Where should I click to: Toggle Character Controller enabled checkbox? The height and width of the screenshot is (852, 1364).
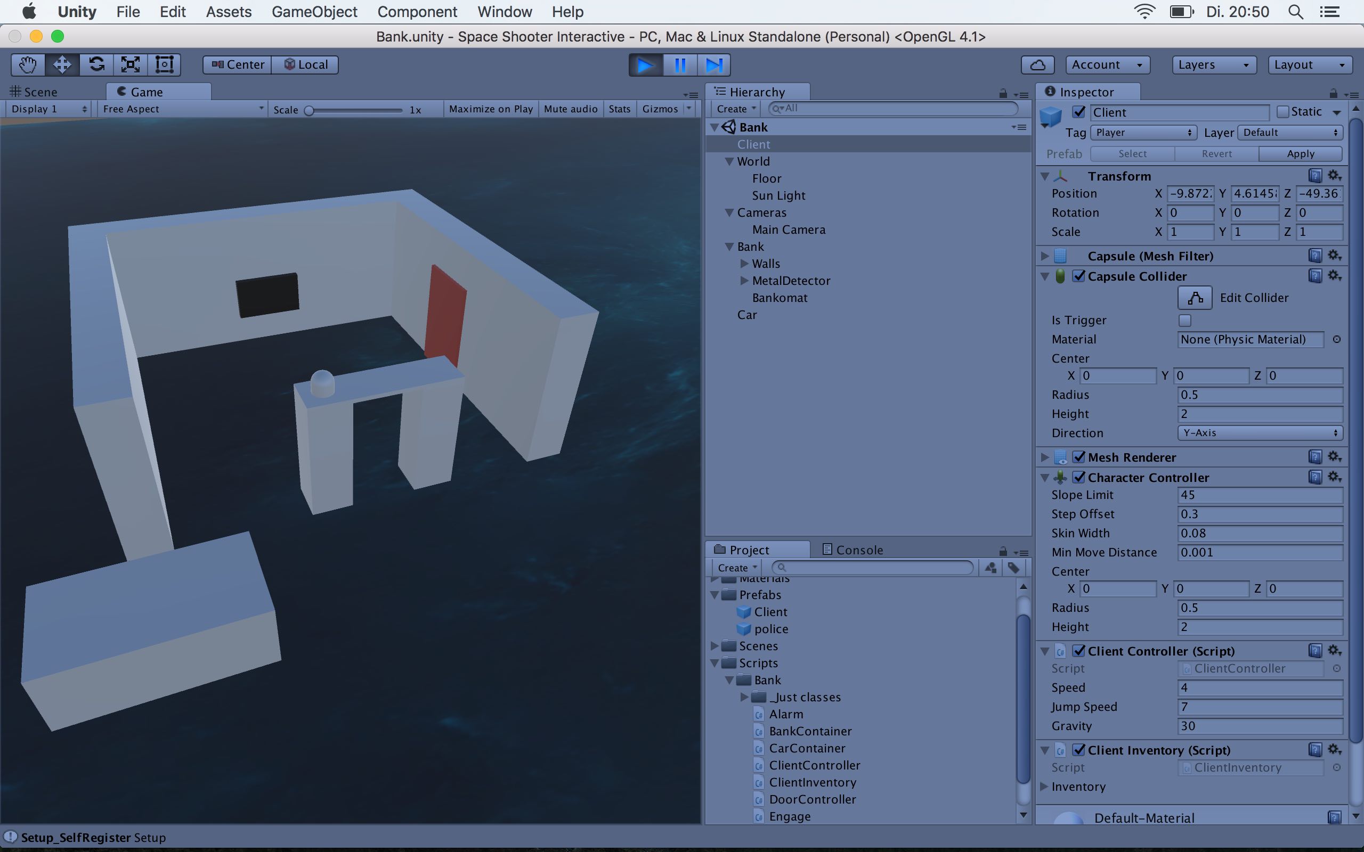click(x=1079, y=477)
